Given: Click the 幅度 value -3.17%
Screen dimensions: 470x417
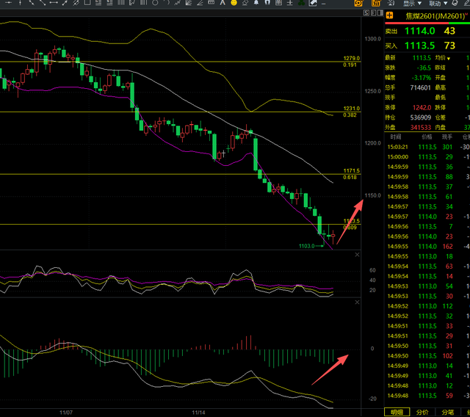Looking at the screenshot, I should pos(421,78).
